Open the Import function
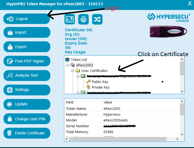The image size is (194, 148). 27,32
